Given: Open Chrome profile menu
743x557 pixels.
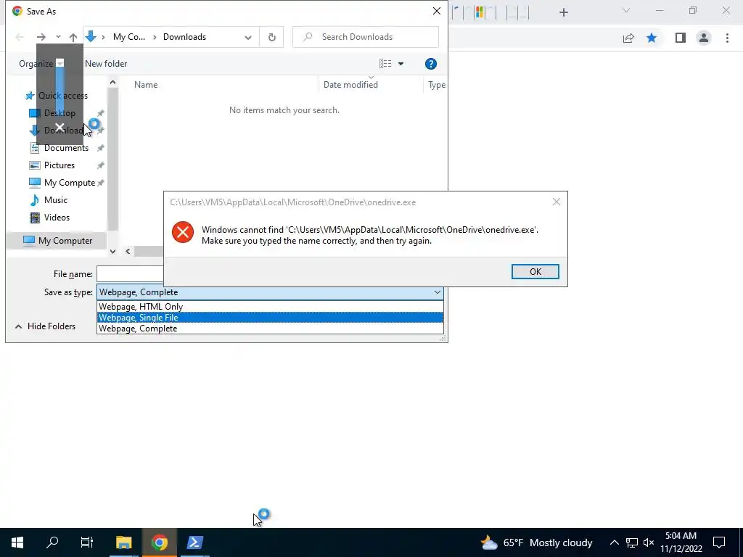Looking at the screenshot, I should (x=704, y=38).
